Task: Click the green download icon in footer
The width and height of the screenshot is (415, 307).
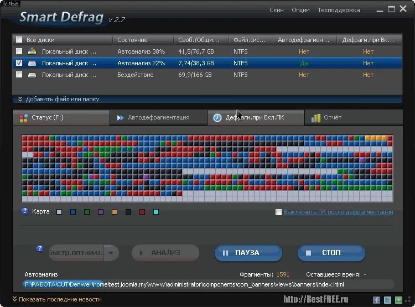Action: [x=398, y=300]
